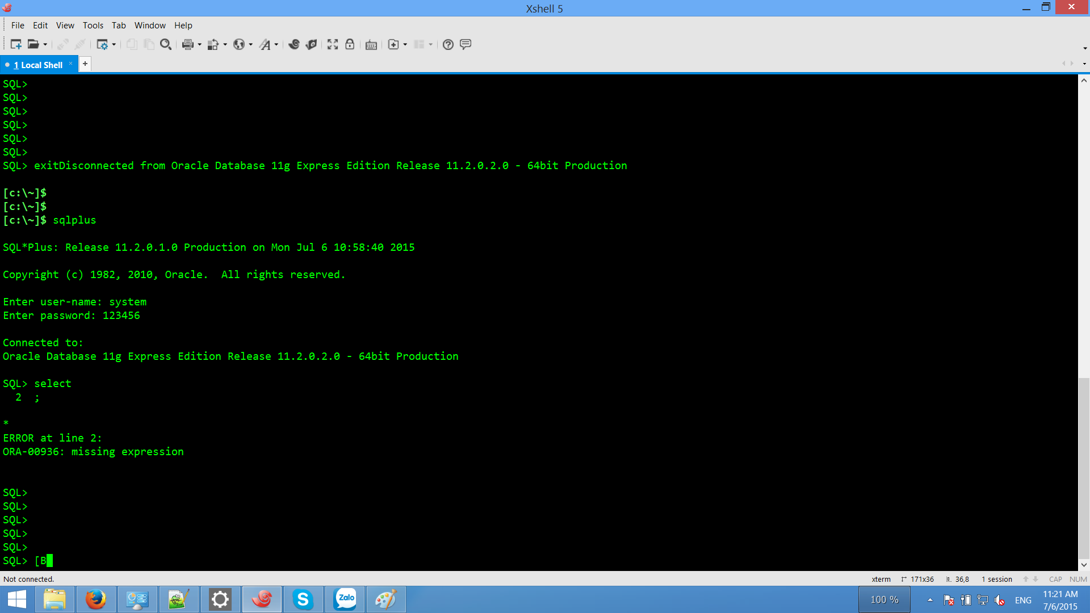This screenshot has width=1090, height=613.
Task: Click the NUM indicator in status bar
Action: click(1078, 579)
